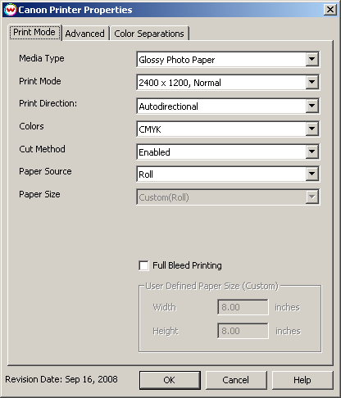Expand the Colors CMYK dropdown

click(228, 129)
